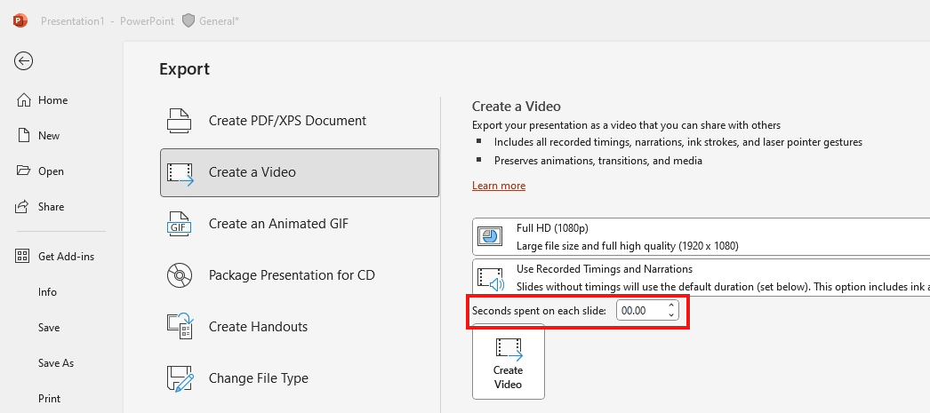
Task: Click the Recorded Timings filmstrip speaker icon
Action: coord(490,278)
